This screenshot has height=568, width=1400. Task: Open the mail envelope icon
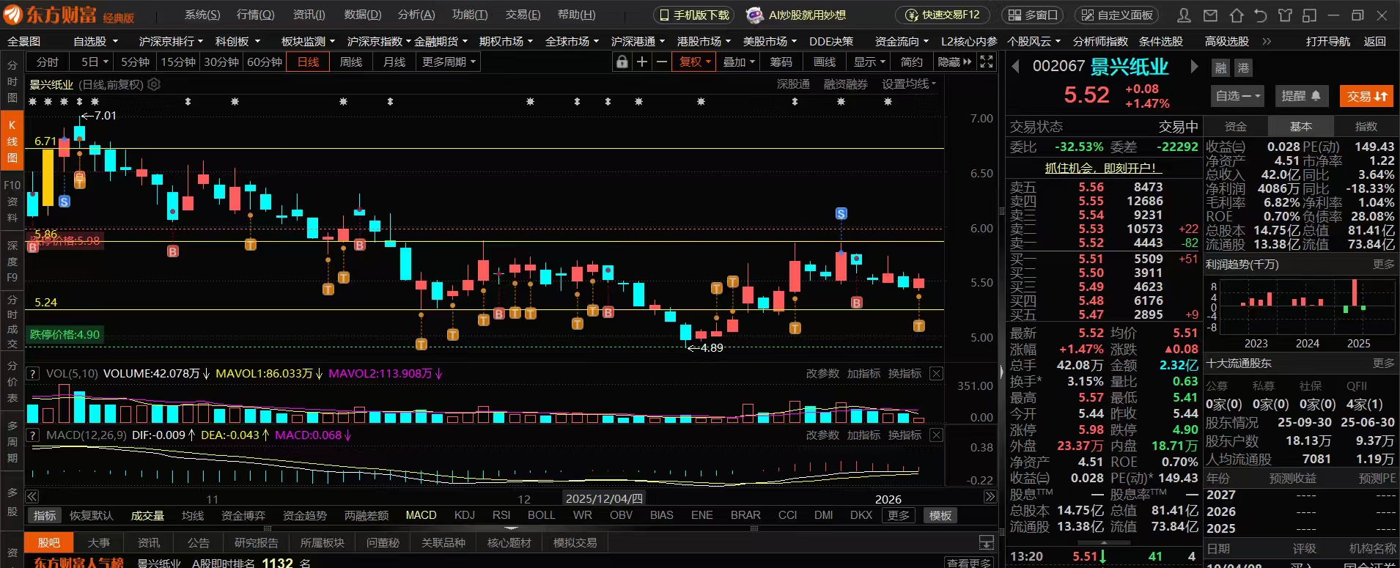tap(1210, 15)
